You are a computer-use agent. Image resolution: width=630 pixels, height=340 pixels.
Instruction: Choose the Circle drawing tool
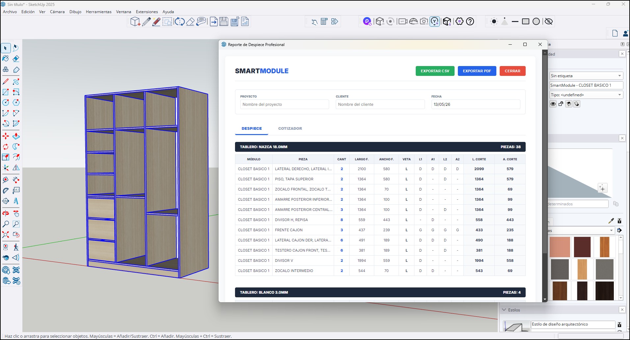[6, 102]
